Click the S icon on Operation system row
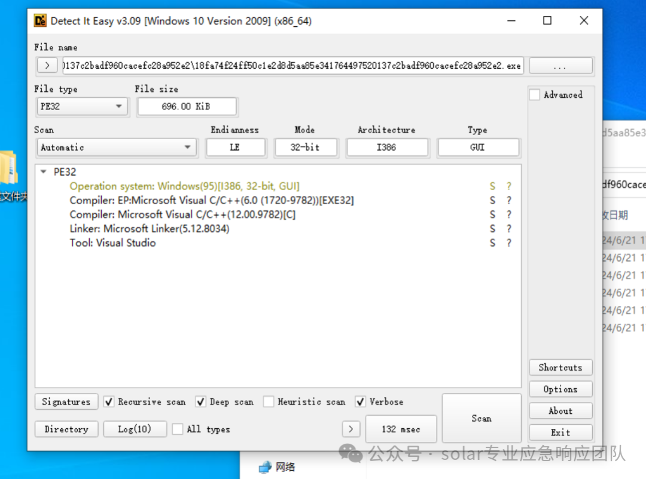 (x=492, y=186)
